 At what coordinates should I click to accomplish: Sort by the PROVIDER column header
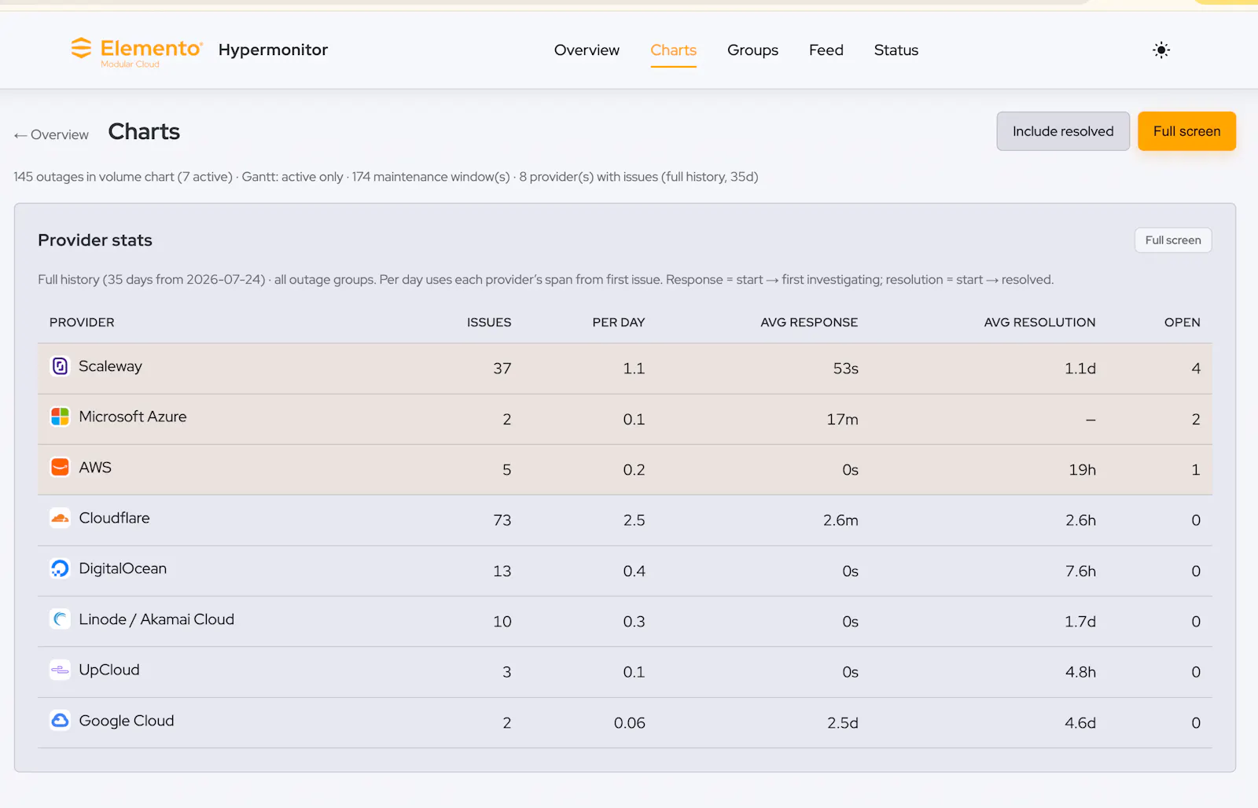[82, 322]
